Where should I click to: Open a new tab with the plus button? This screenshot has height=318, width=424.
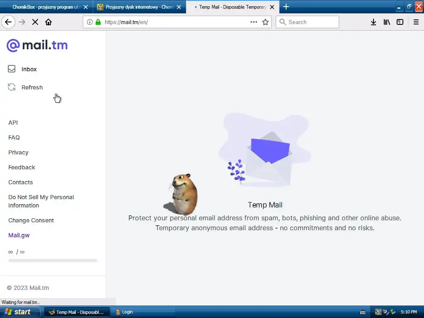pyautogui.click(x=286, y=7)
